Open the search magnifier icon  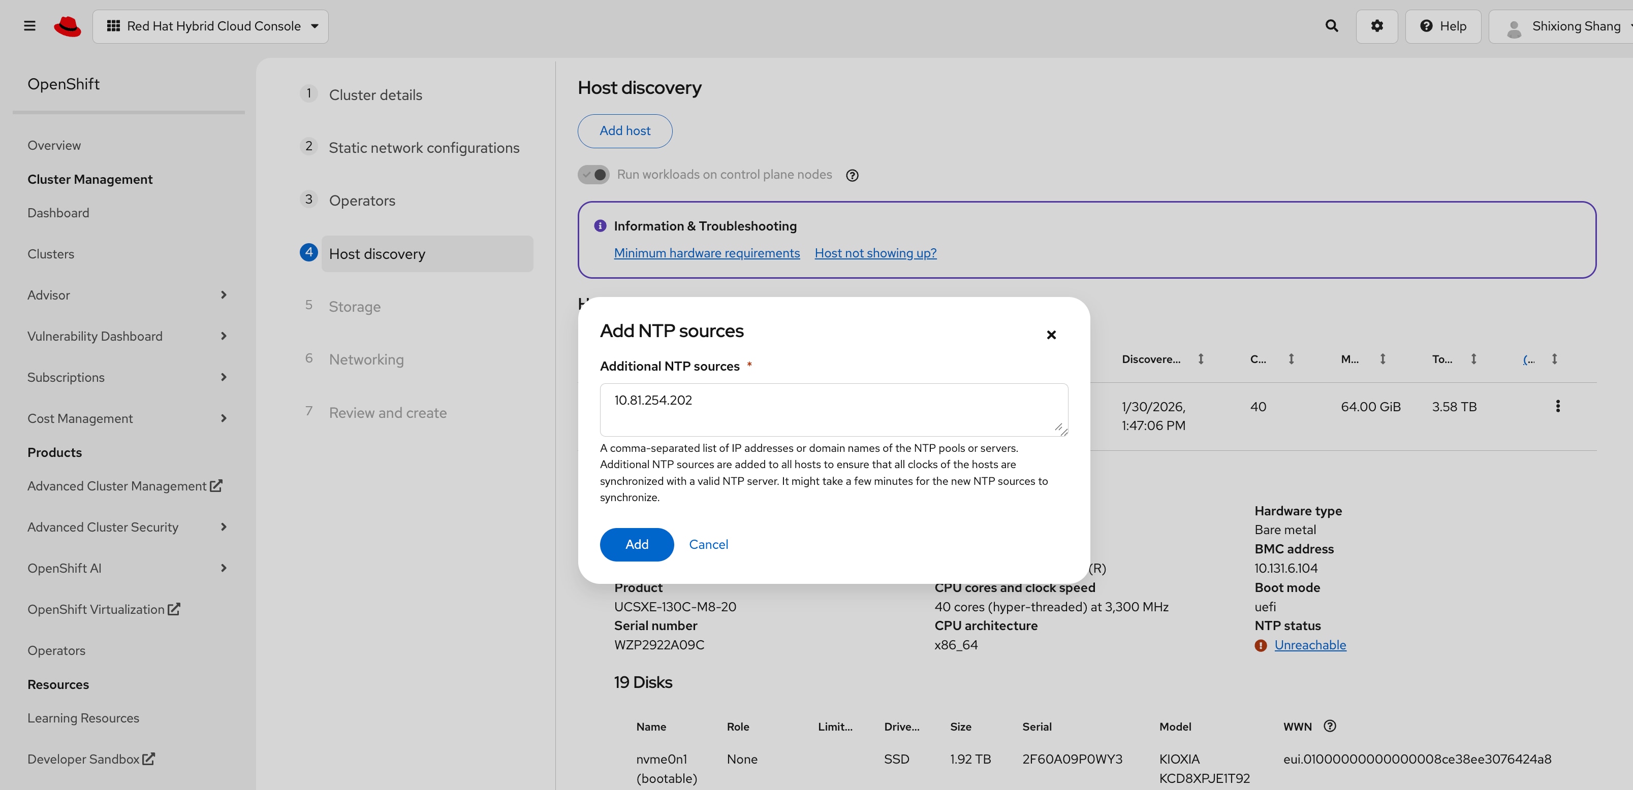pos(1331,26)
